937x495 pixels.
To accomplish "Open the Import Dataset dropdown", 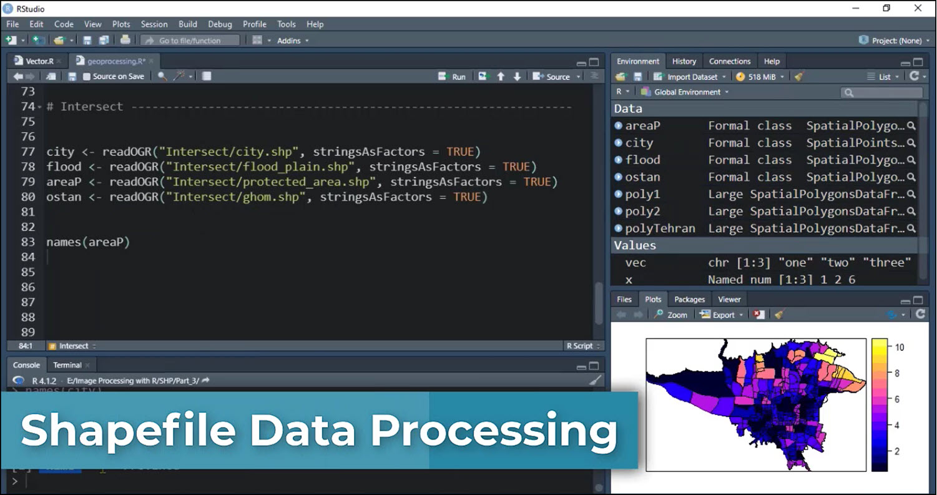I will (690, 77).
